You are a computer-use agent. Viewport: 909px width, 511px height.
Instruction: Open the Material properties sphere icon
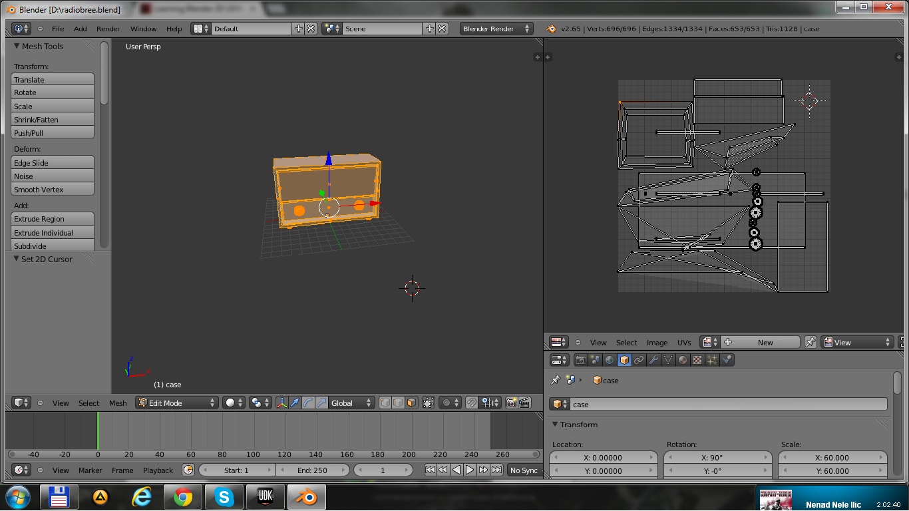(x=683, y=360)
